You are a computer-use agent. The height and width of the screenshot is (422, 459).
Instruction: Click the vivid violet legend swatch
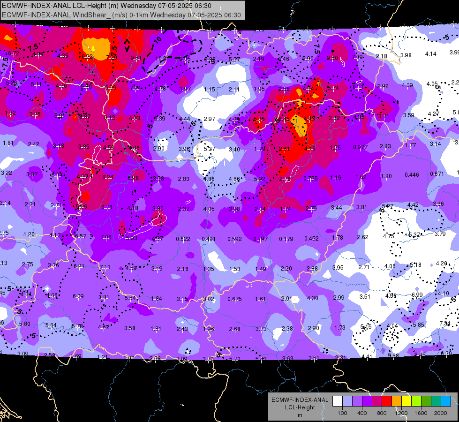point(367,401)
